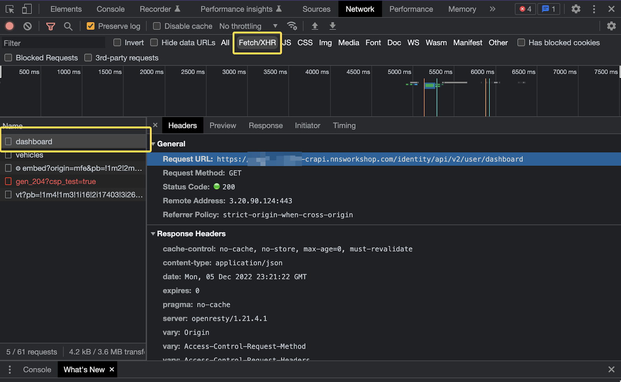Close the What's New drawer tab
The height and width of the screenshot is (382, 621).
pos(112,370)
